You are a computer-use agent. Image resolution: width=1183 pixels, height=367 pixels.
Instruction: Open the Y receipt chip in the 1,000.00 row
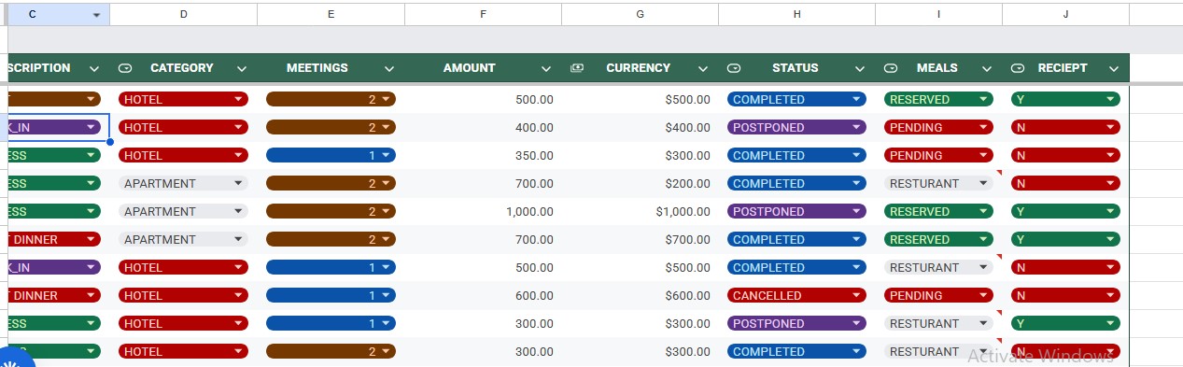click(x=1065, y=211)
